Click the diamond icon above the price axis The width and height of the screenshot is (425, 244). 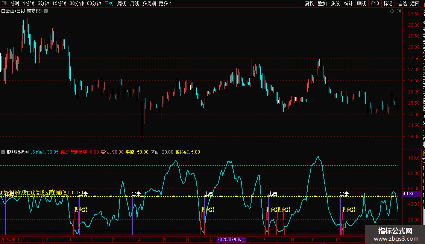click(x=392, y=11)
